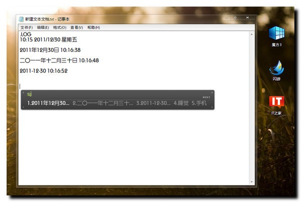Click the Notepad scrollbar up arrow
Viewport: 301px width, 202px height.
252,34
